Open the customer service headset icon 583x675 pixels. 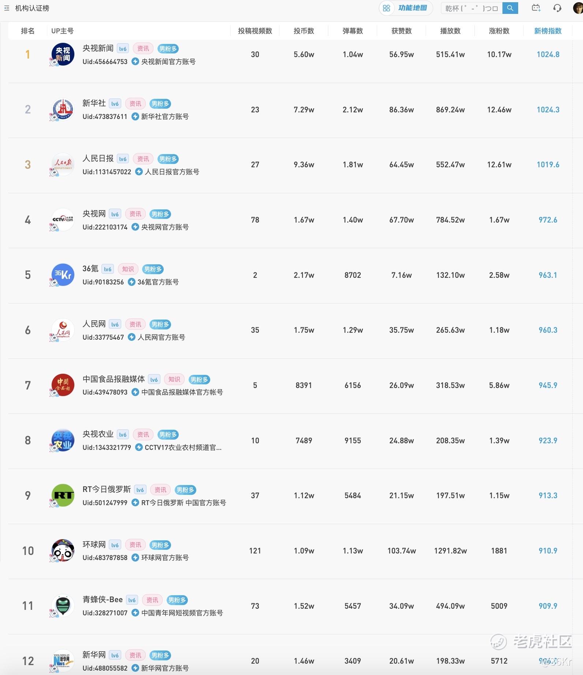point(557,8)
